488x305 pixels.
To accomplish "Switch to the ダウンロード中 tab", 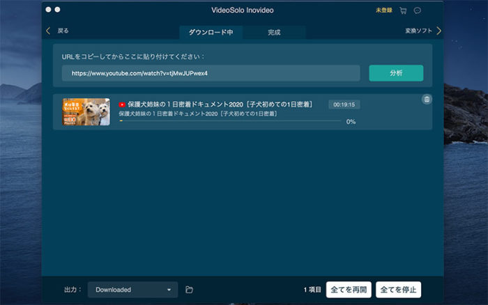I will coord(211,32).
